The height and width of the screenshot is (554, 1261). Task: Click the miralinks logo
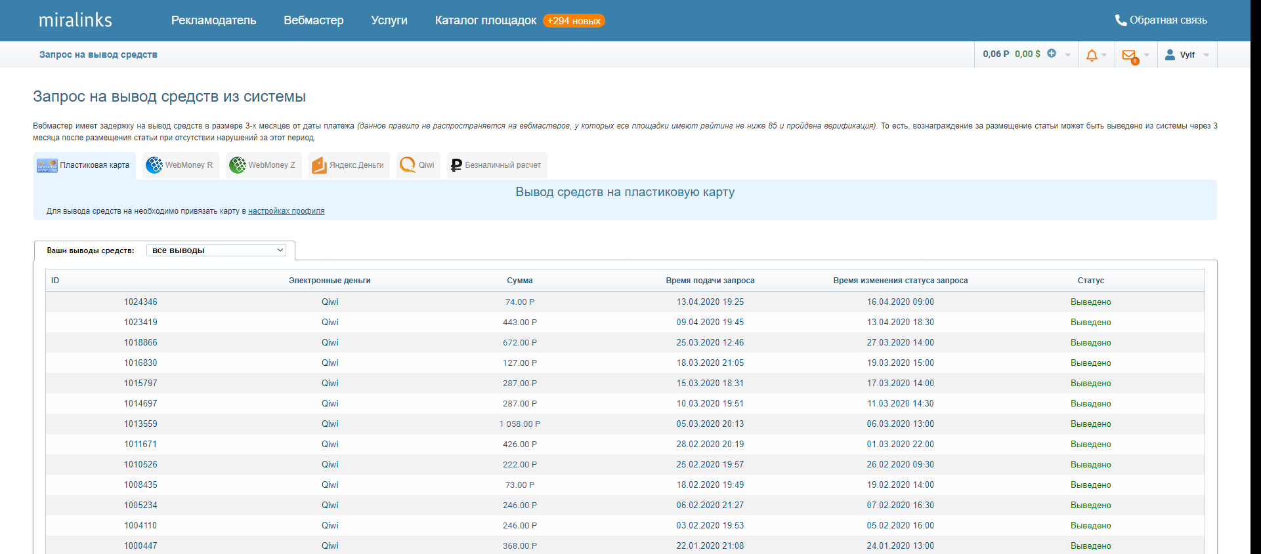coord(75,20)
